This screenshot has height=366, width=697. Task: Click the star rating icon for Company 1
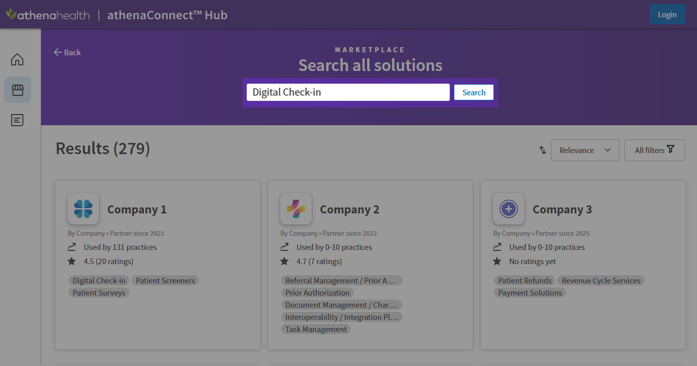[72, 262]
